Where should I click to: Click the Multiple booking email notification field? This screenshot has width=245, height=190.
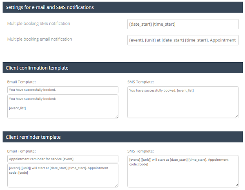pyautogui.click(x=183, y=40)
